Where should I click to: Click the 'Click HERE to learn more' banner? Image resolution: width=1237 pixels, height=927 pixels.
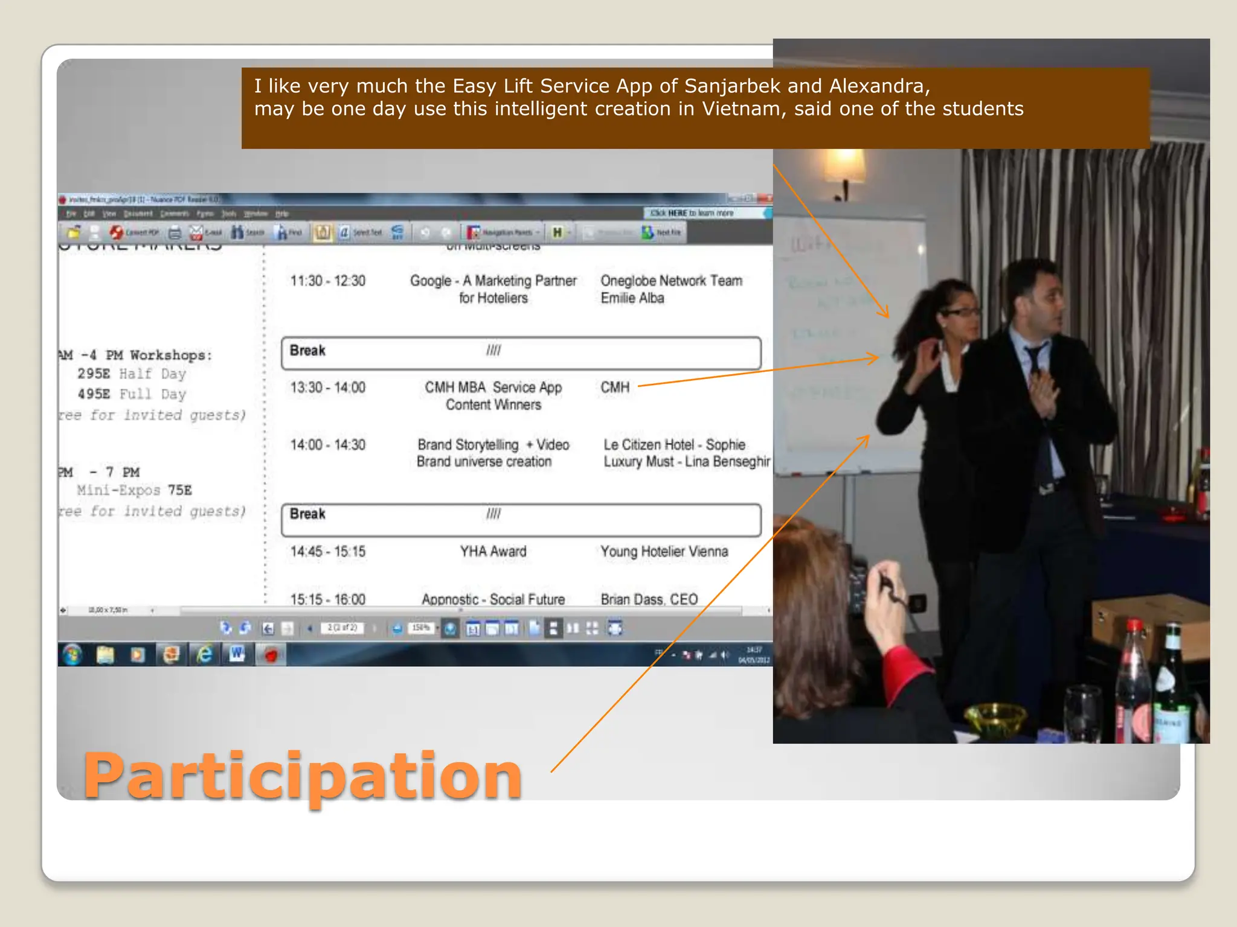pos(692,213)
